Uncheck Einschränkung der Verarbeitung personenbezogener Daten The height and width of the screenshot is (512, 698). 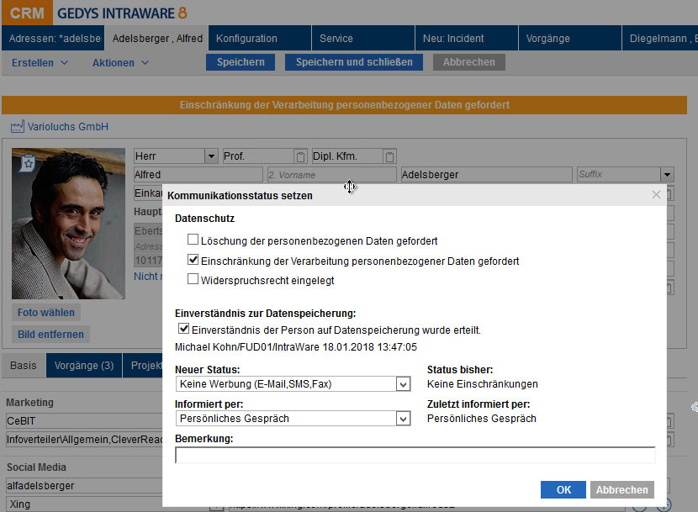coord(193,261)
